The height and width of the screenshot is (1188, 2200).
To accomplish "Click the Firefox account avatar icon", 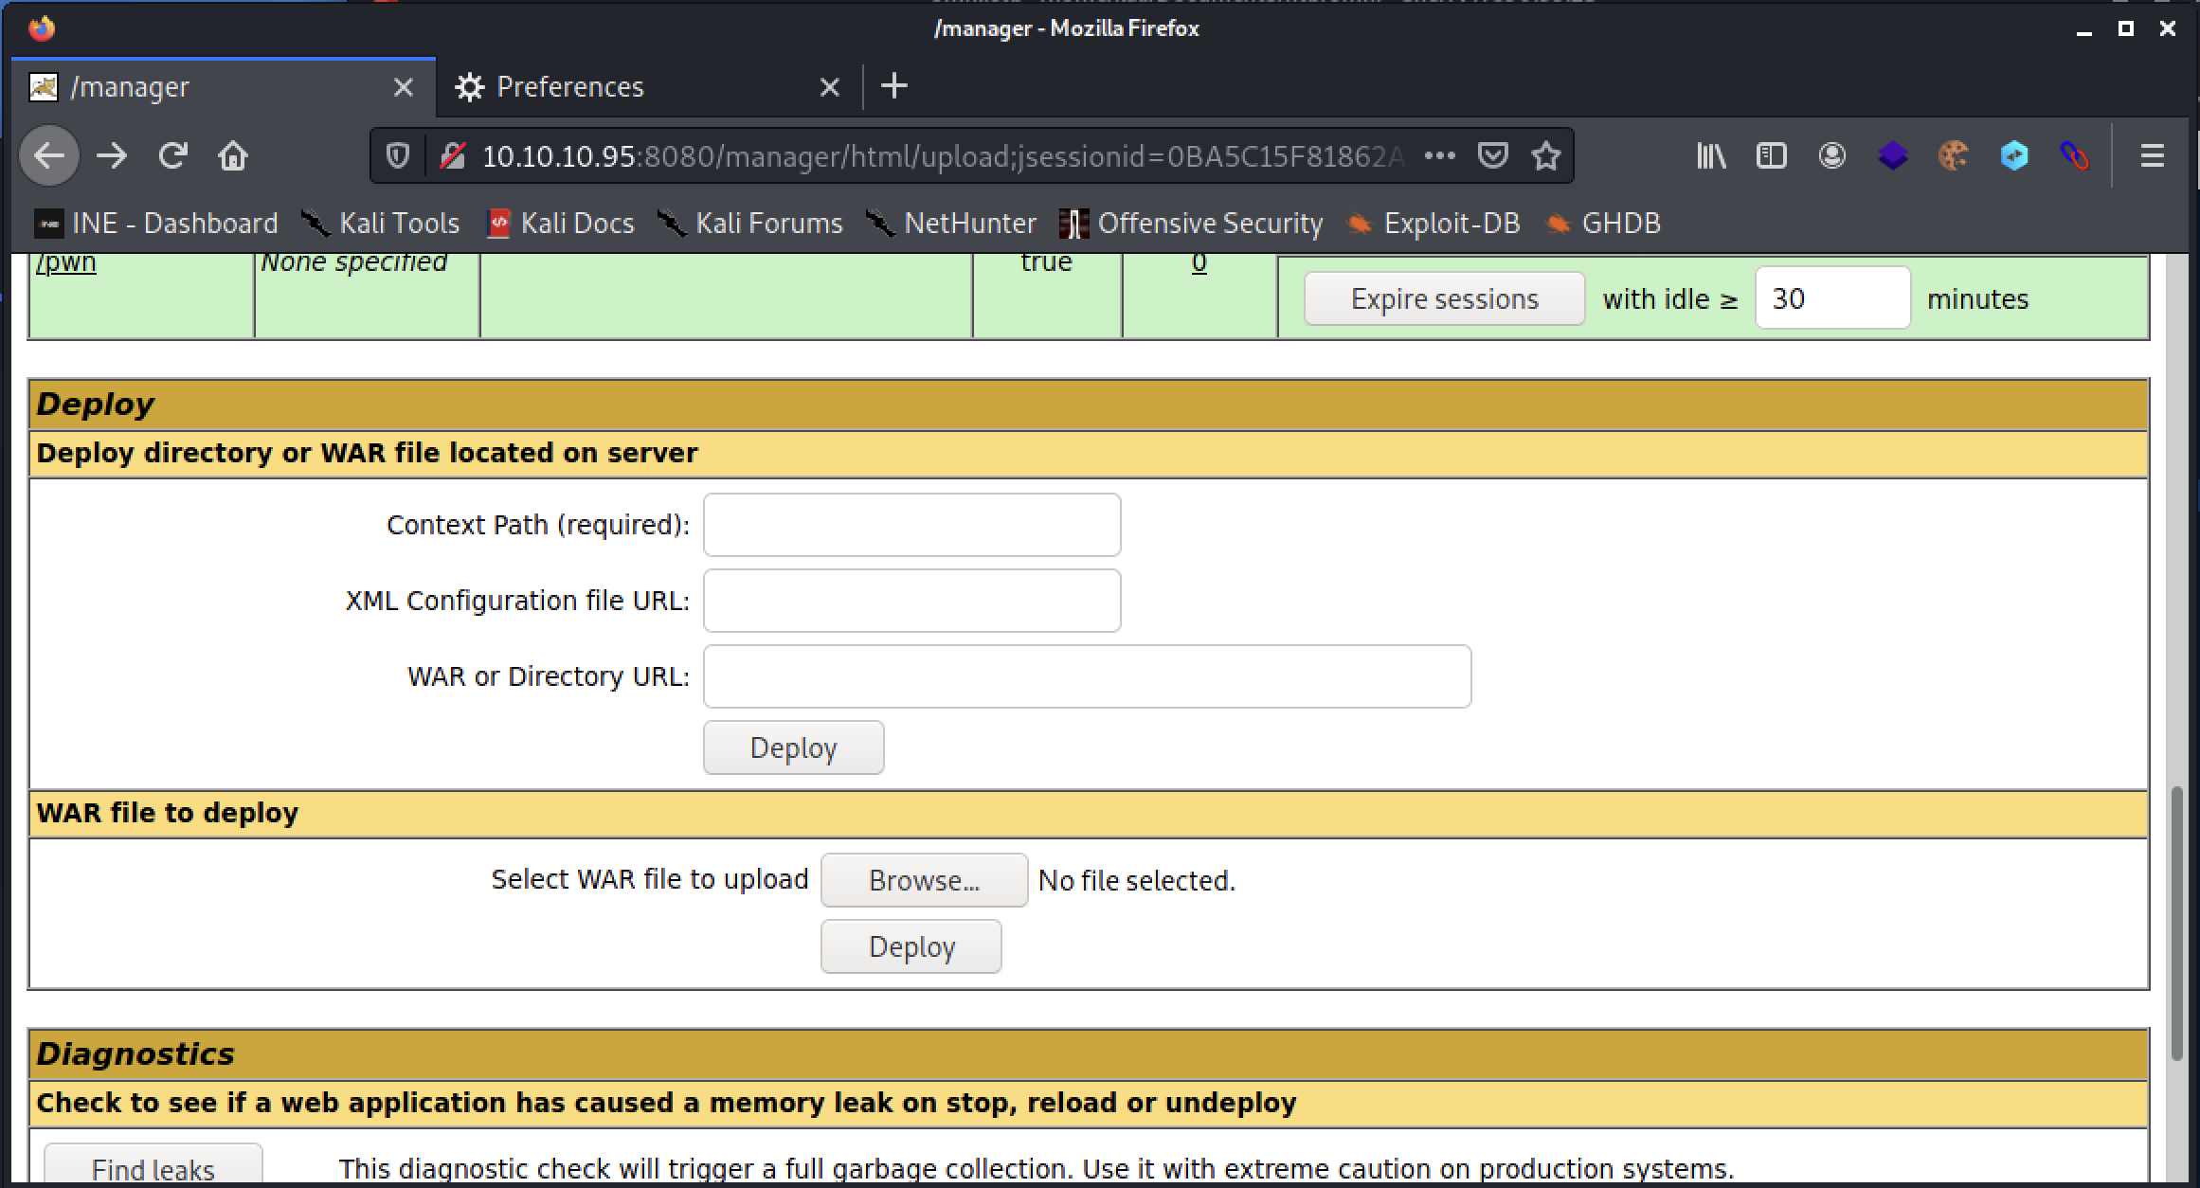I will coord(1831,155).
